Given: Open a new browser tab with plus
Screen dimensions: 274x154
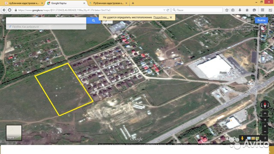Looking at the screenshot, I should click(133, 3).
